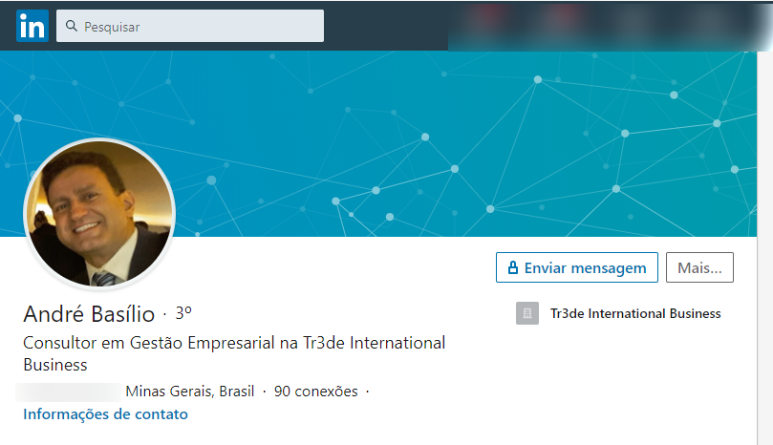This screenshot has height=445, width=773.
Task: Open Informações de contato link
Action: coord(105,413)
